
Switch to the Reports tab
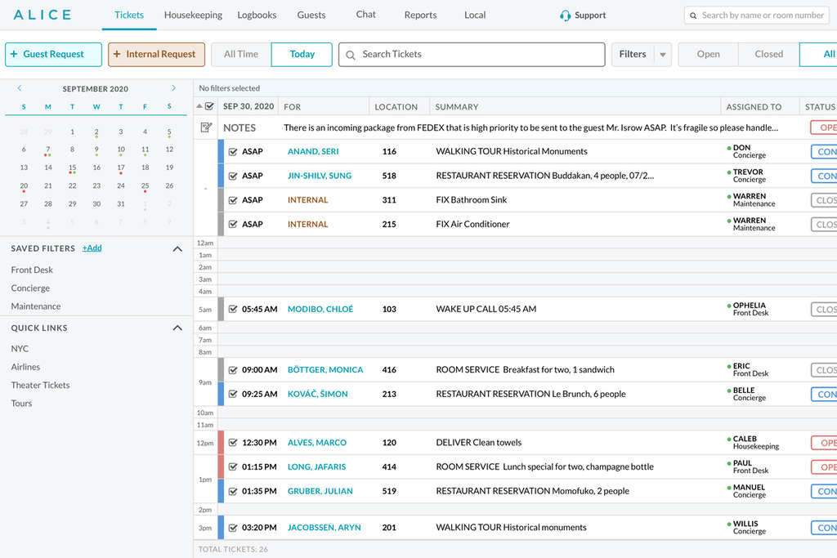[x=420, y=15]
